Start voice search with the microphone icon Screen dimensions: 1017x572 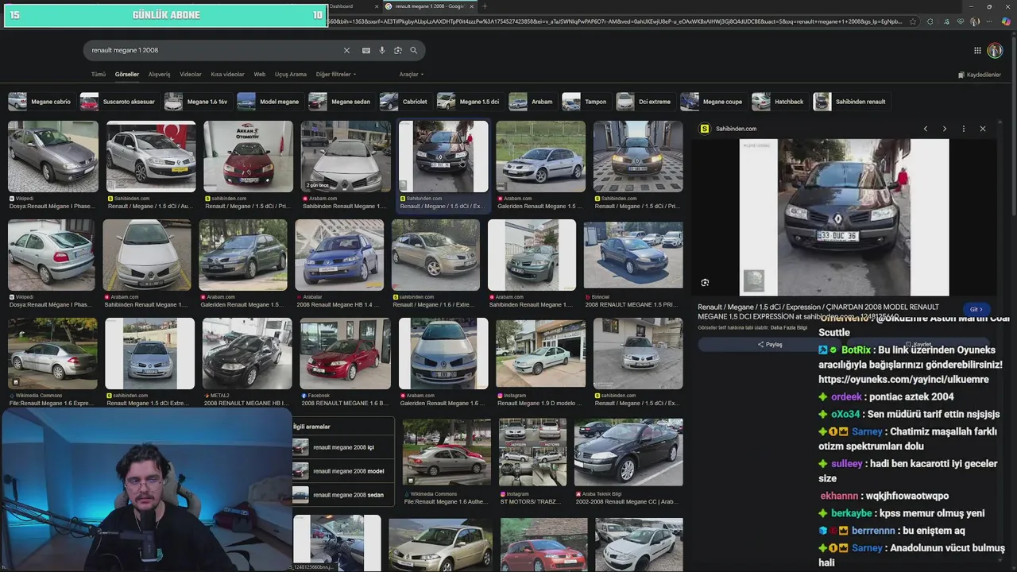382,50
